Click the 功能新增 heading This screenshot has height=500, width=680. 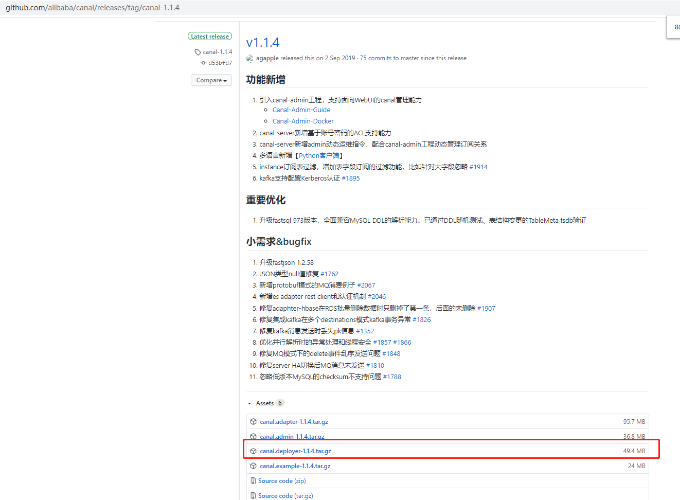pyautogui.click(x=265, y=80)
